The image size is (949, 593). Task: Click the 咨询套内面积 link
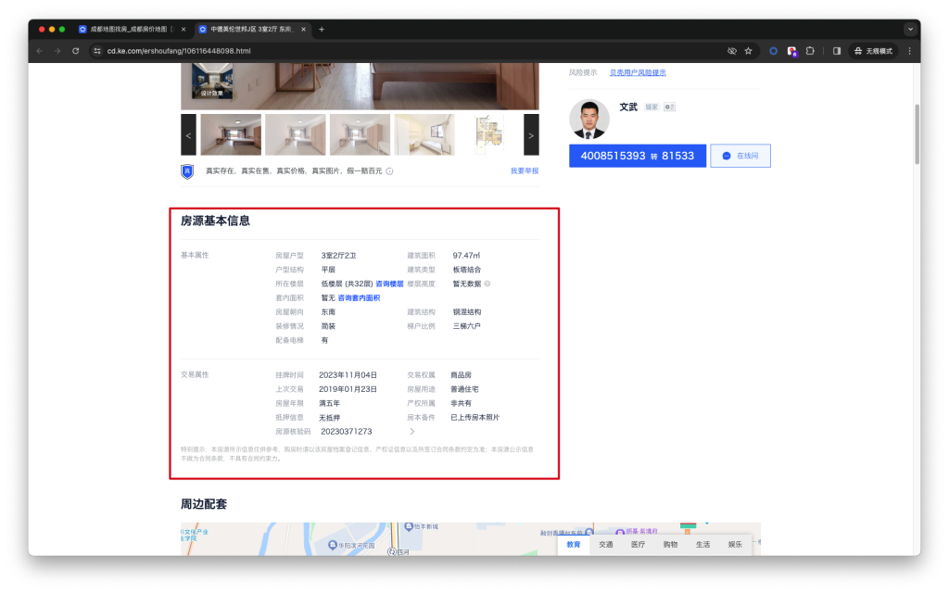pos(359,297)
